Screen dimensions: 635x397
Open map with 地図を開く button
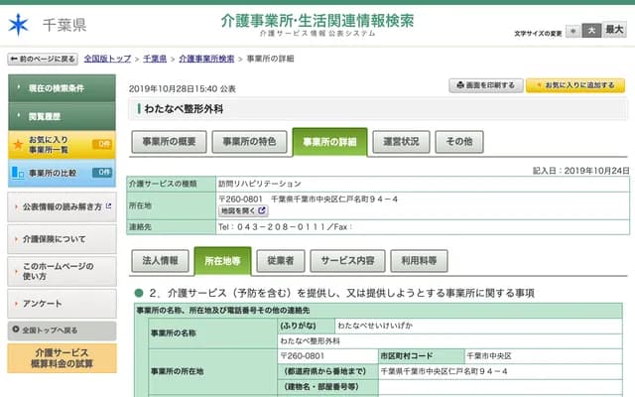point(243,210)
